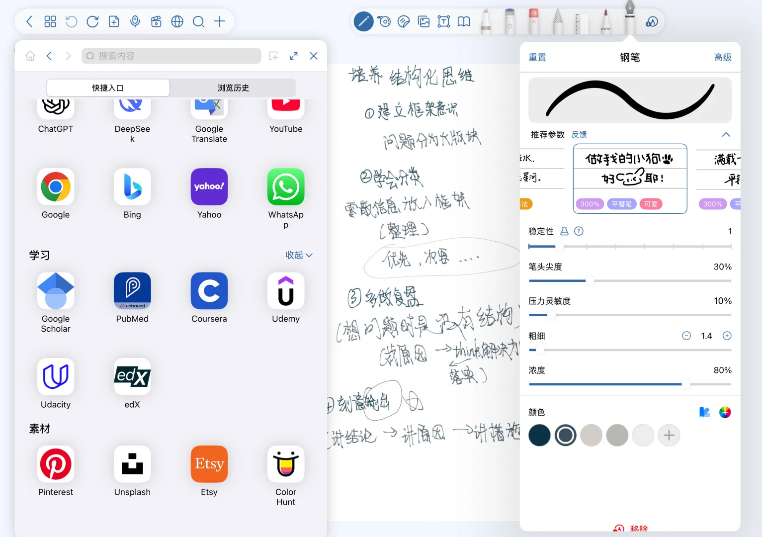Click the 反馈 feedback link
Screen dimensions: 762x537
tap(579, 135)
